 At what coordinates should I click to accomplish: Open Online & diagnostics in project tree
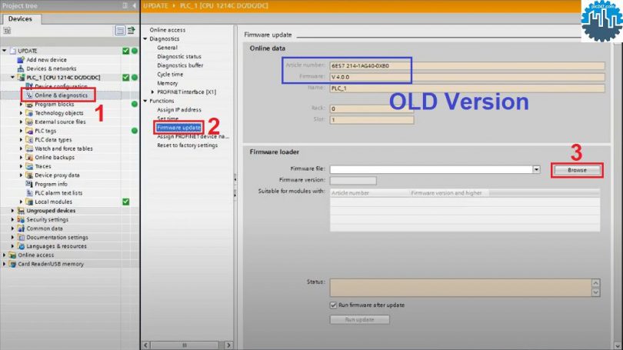(62, 95)
